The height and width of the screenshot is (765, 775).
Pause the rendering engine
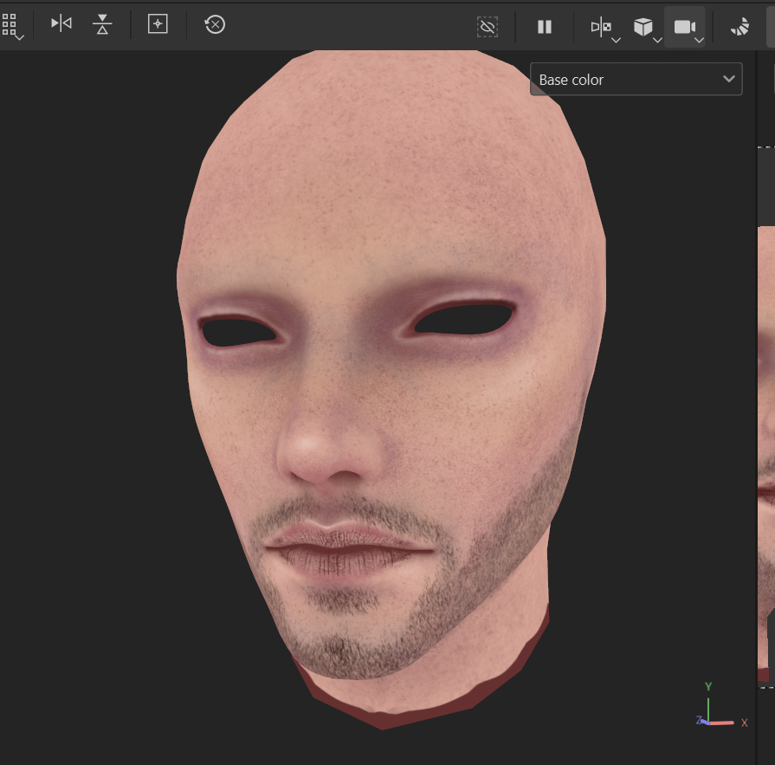(544, 26)
